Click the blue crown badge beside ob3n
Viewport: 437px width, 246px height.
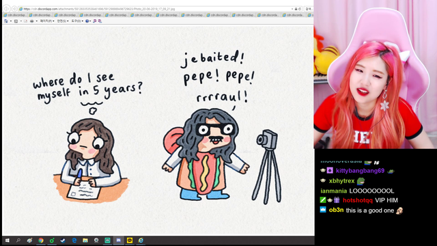click(x=323, y=210)
